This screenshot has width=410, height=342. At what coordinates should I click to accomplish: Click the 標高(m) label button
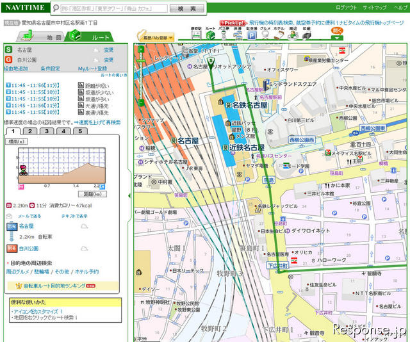click(17, 142)
